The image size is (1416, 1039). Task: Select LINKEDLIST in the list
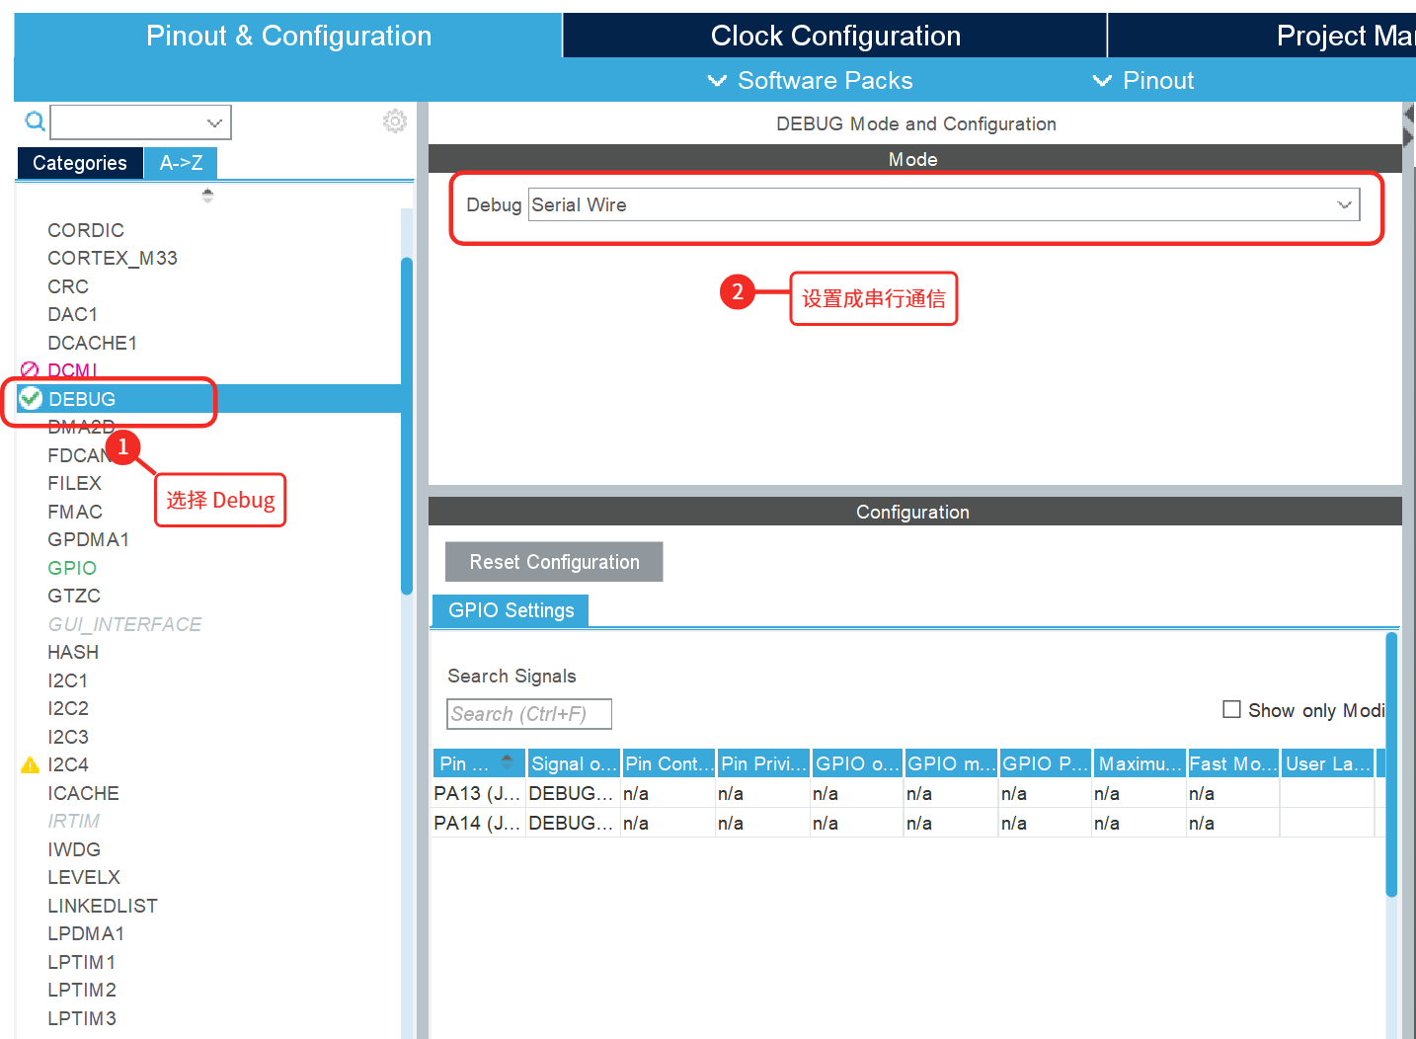(103, 906)
